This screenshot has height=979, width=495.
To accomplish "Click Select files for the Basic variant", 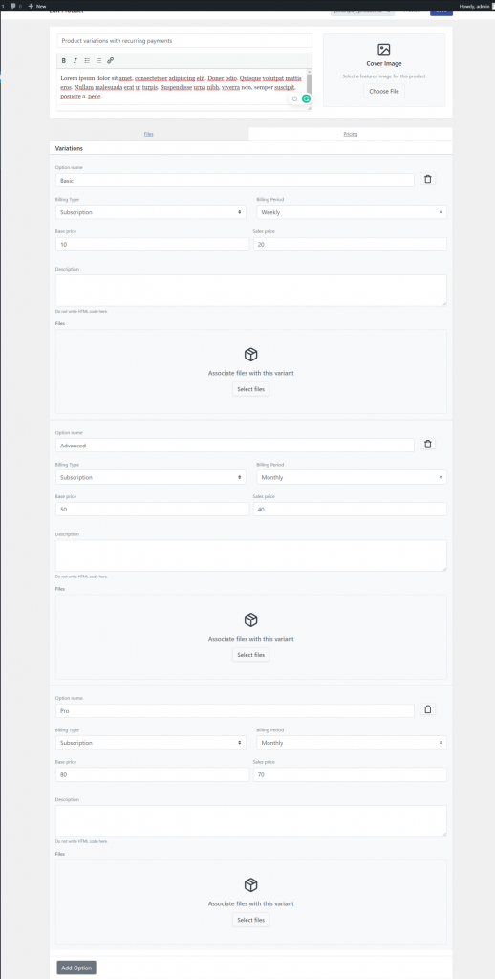I will 251,389.
